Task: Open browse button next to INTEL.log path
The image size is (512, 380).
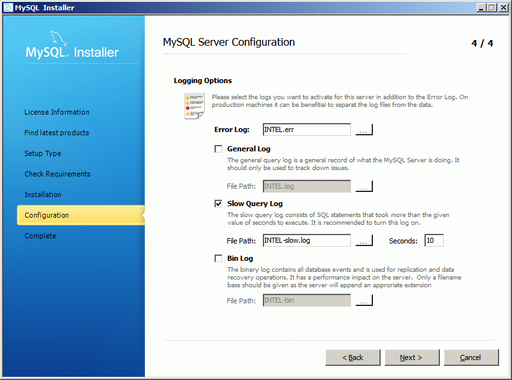Action: click(364, 186)
